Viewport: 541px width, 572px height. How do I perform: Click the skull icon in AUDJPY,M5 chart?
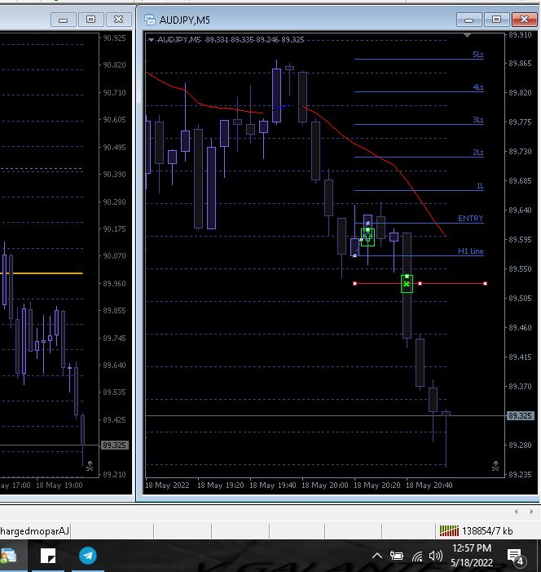click(x=495, y=466)
